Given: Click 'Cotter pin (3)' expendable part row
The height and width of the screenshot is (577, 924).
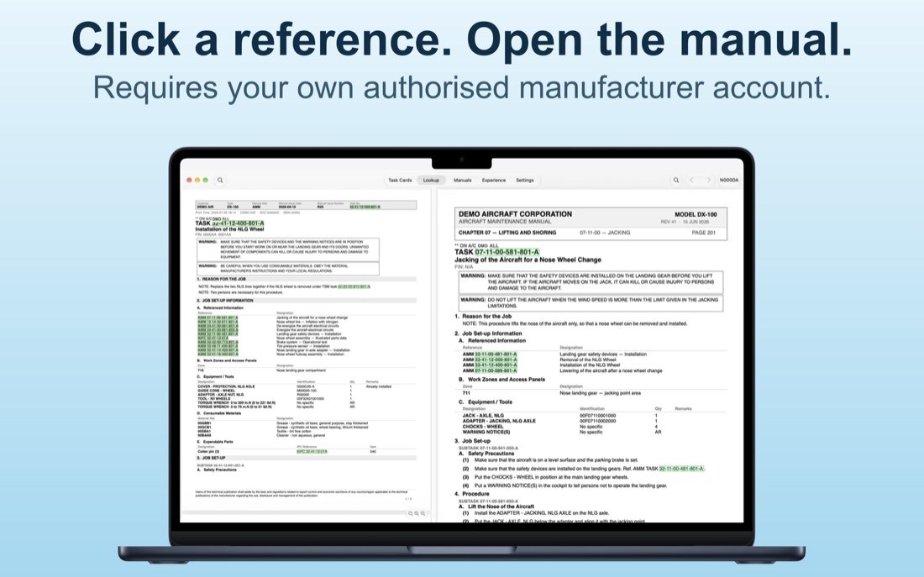Looking at the screenshot, I should 208,452.
